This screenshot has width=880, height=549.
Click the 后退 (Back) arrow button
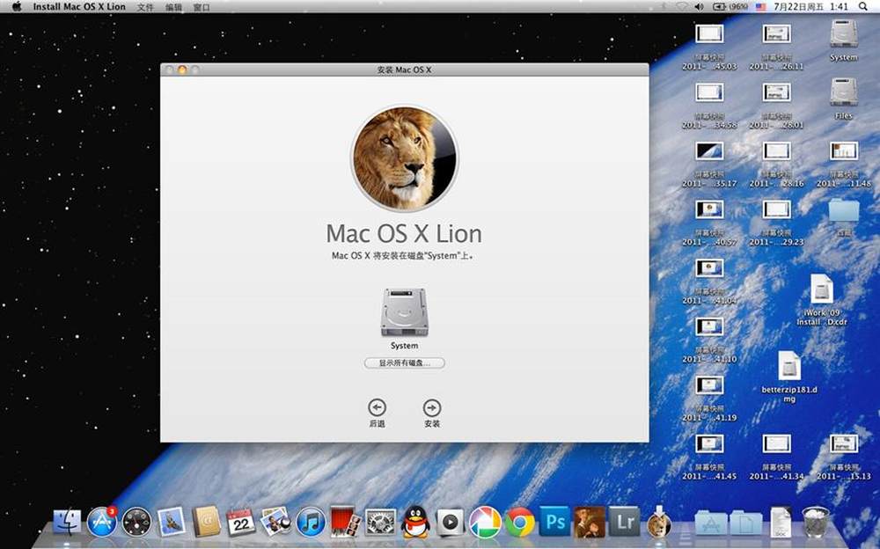coord(378,407)
